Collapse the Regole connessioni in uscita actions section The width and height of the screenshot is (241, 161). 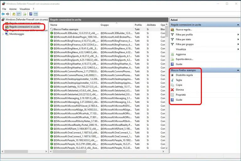(x=238, y=25)
